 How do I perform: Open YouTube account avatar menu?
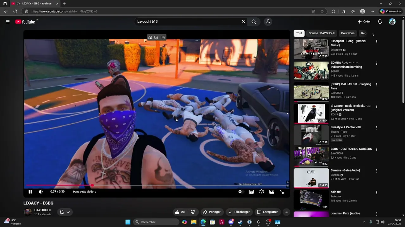[x=392, y=22]
